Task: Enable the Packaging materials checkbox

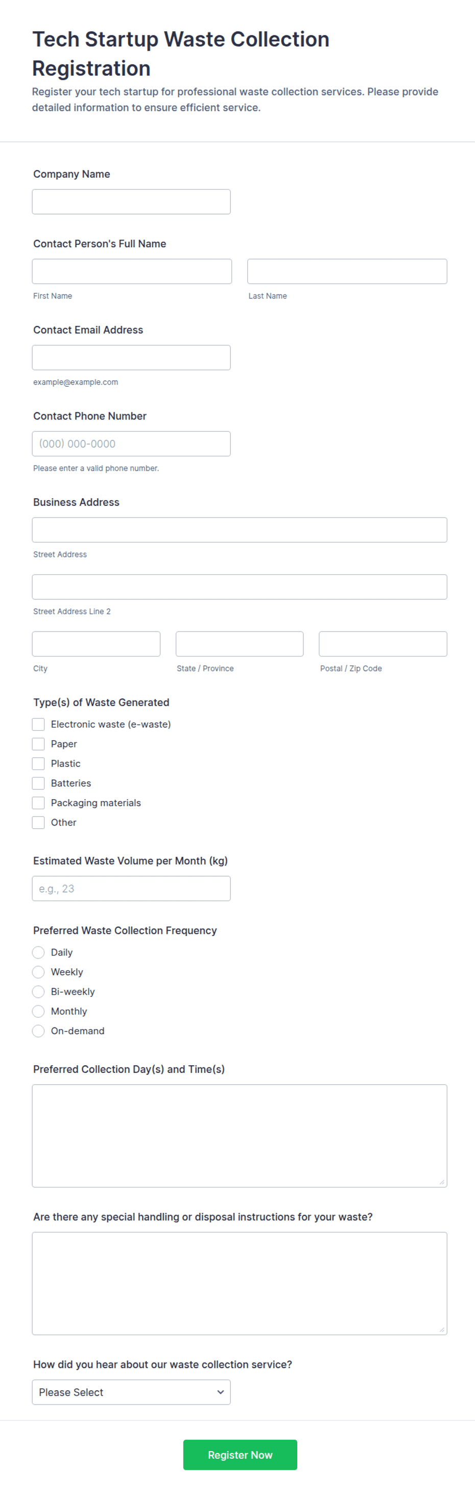Action: pos(38,803)
